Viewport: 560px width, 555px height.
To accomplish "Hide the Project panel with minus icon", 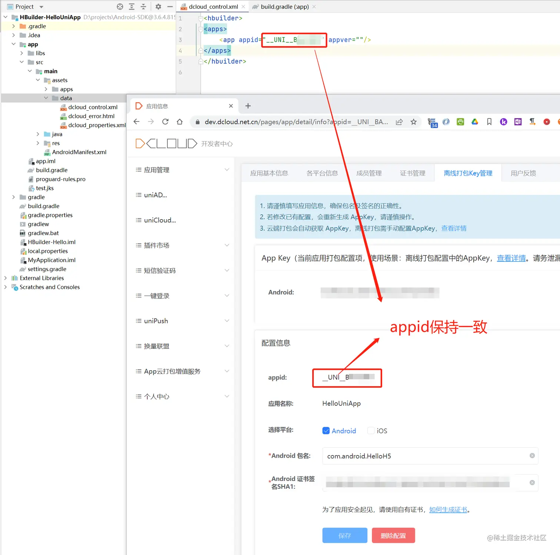I will pos(170,7).
